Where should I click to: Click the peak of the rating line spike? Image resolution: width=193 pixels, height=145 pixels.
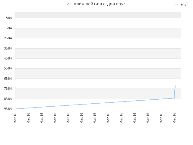(x=176, y=86)
